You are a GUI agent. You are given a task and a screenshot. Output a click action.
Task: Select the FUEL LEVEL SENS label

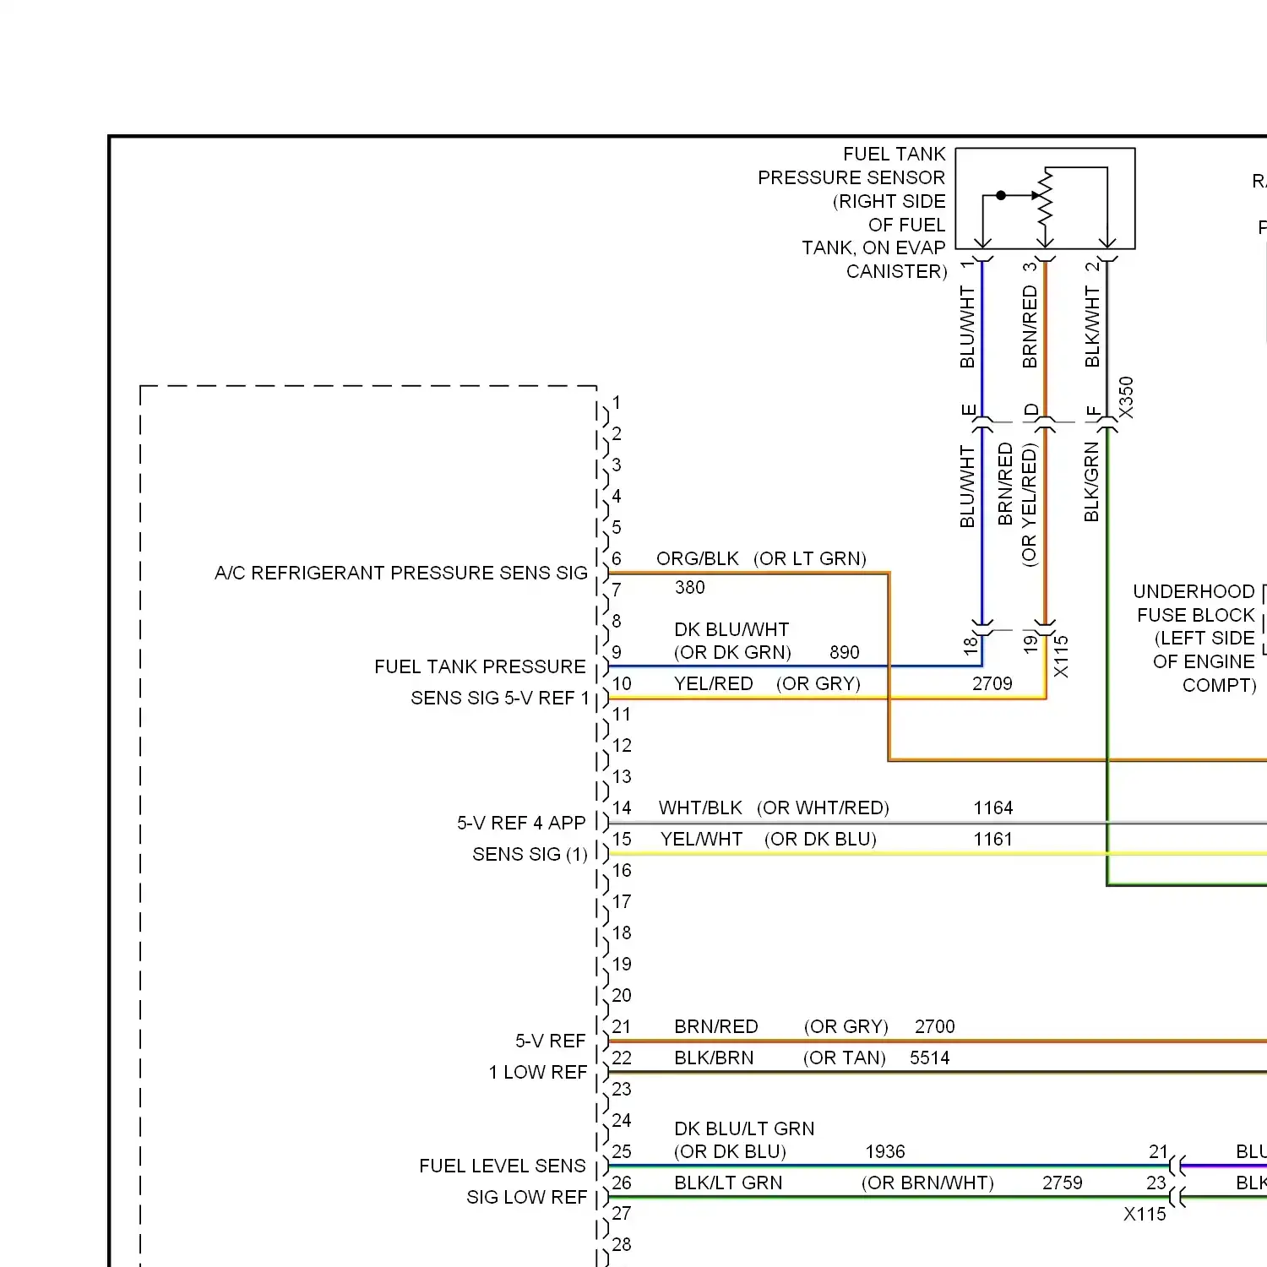click(503, 1166)
